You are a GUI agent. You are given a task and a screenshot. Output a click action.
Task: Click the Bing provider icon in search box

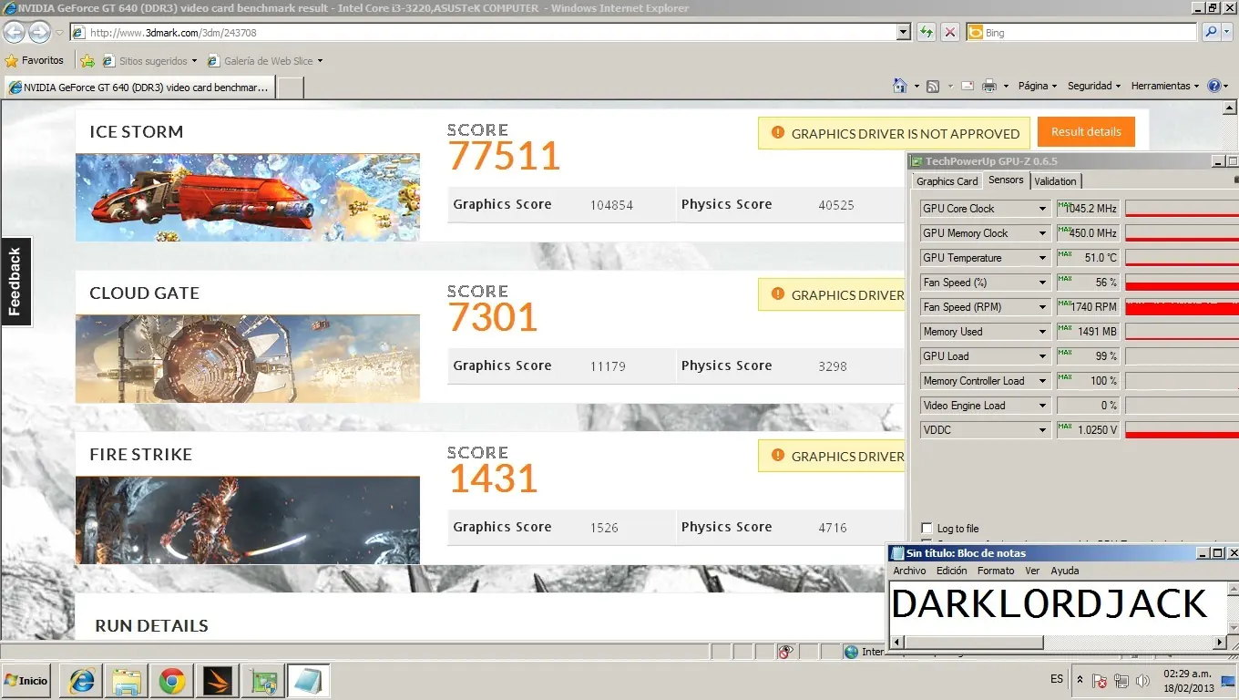(x=975, y=33)
